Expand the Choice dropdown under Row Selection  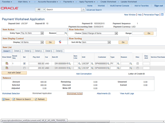click(x=100, y=33)
